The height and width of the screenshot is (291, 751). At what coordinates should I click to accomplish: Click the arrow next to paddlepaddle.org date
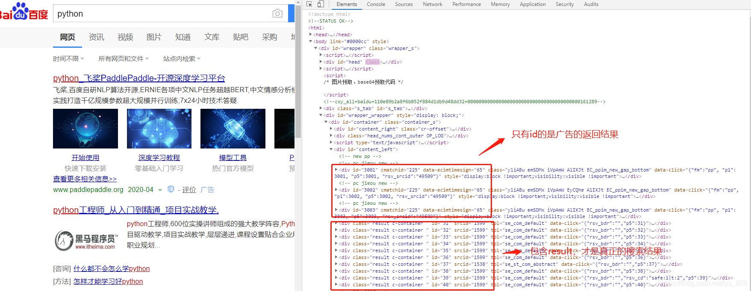point(160,190)
